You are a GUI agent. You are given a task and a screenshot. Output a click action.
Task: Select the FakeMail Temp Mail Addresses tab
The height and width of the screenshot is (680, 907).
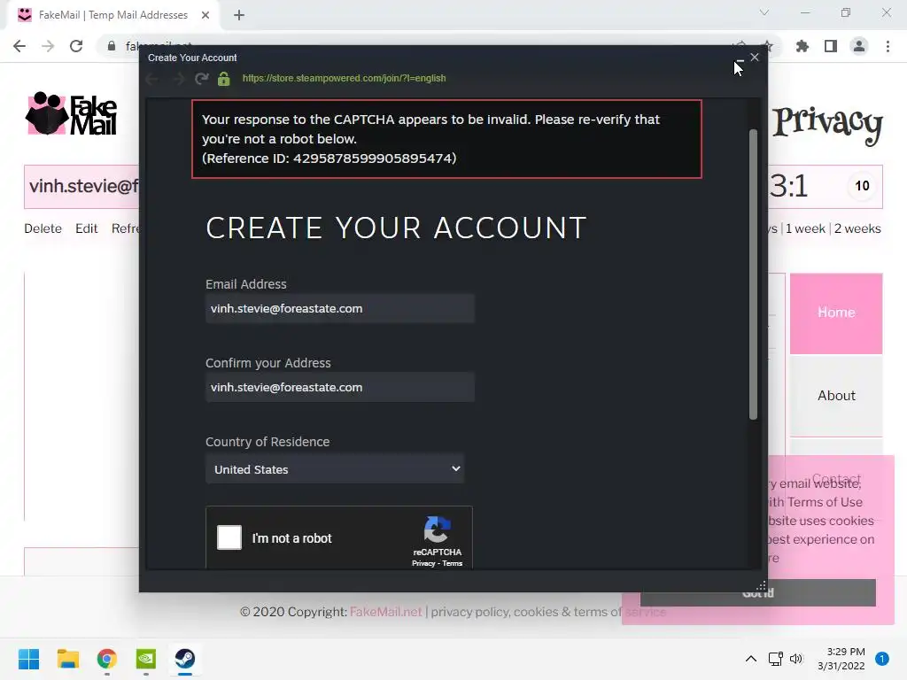(x=112, y=15)
